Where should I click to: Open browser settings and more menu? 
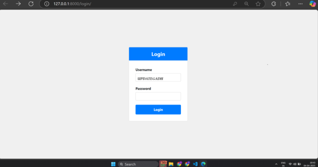coord(300,4)
